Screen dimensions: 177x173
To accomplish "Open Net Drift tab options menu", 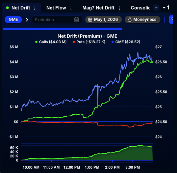I will coord(35,8).
